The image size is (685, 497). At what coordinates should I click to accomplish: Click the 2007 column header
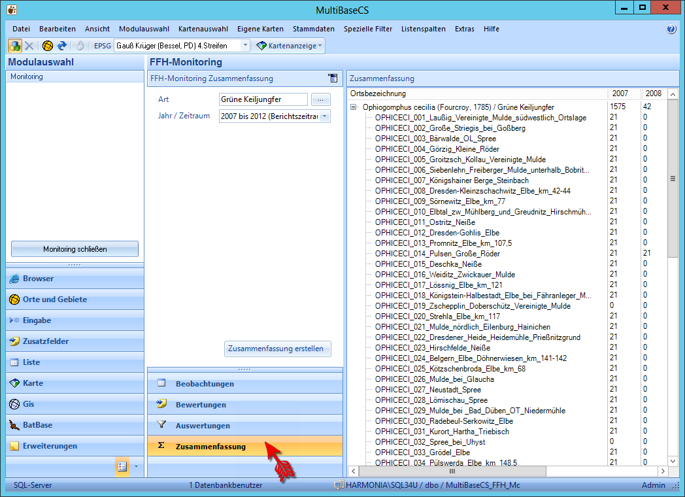click(x=624, y=93)
